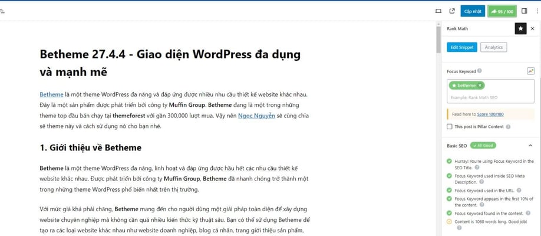Click help icon after SEO Title check
This screenshot has width=541, height=236.
[x=477, y=167]
